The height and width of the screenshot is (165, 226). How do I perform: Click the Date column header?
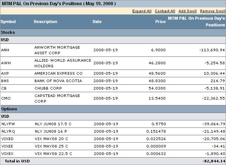97,22
